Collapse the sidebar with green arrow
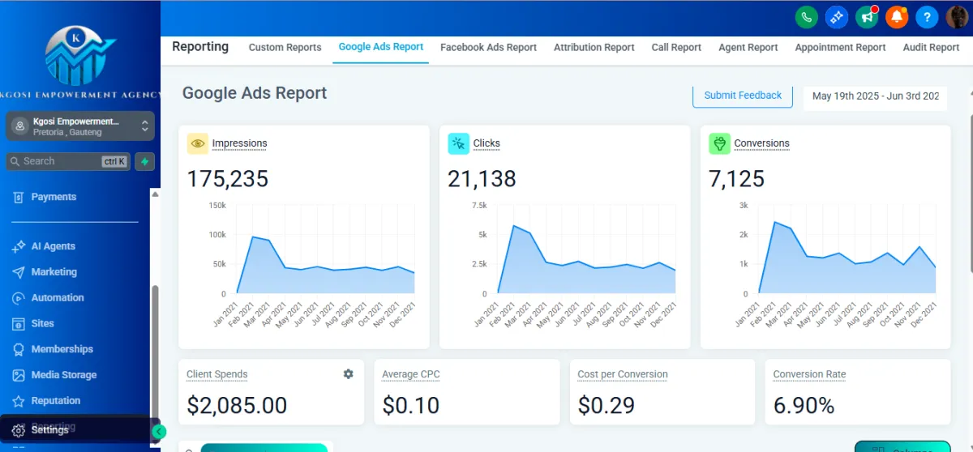The image size is (973, 452). (x=160, y=432)
